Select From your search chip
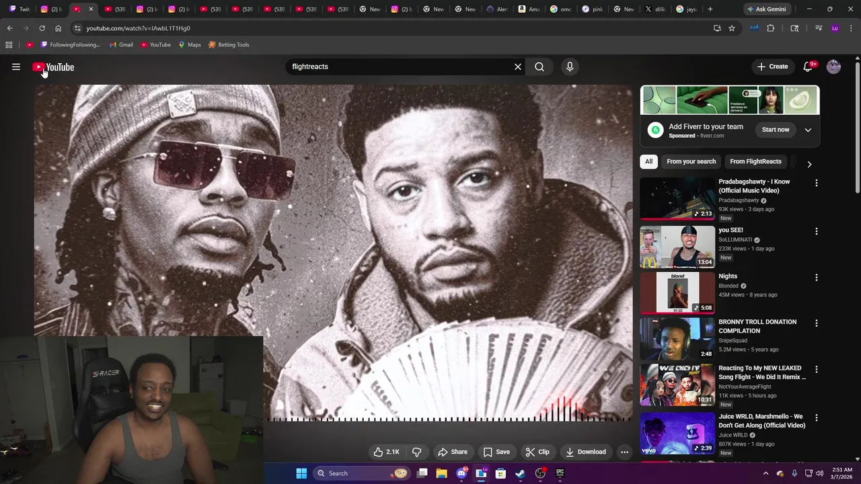861x484 pixels. pos(691,161)
